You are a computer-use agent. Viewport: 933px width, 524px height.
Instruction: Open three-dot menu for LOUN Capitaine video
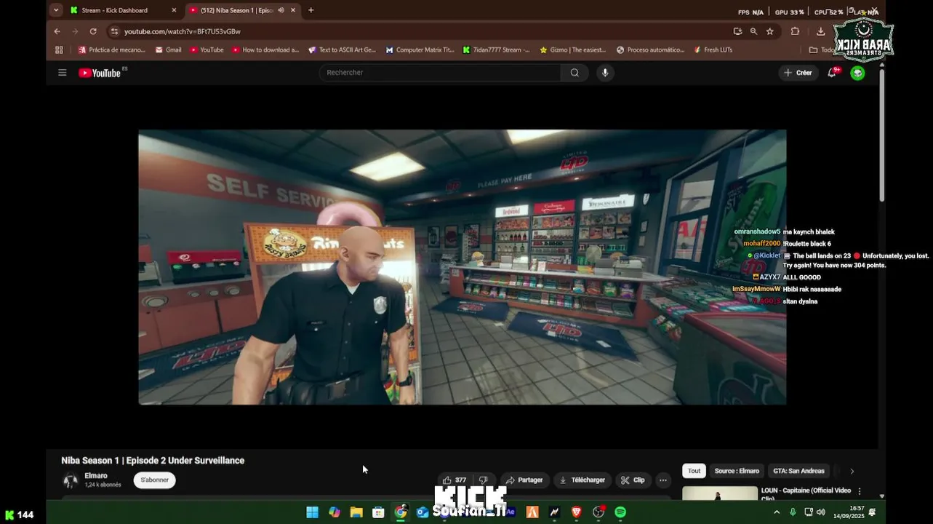pos(860,491)
